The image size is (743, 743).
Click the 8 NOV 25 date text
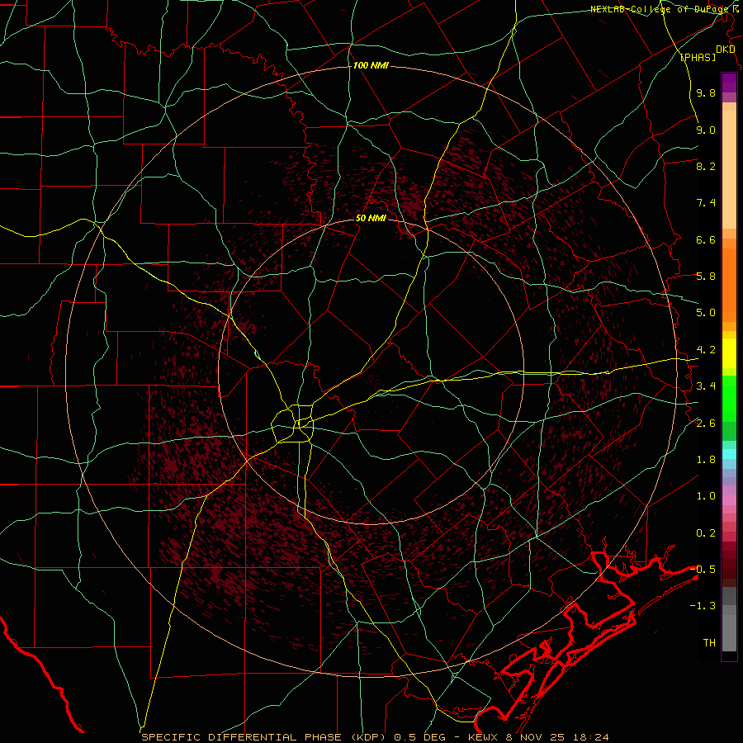pyautogui.click(x=534, y=737)
